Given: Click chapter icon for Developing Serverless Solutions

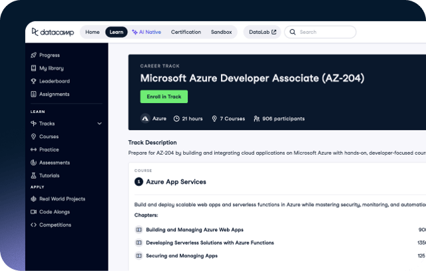Looking at the screenshot, I should click(139, 242).
